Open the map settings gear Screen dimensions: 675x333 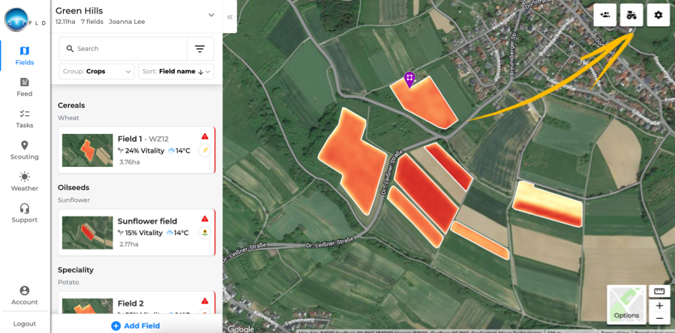pos(658,16)
